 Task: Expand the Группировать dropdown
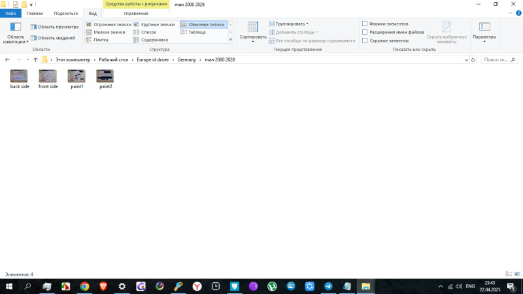click(x=292, y=24)
